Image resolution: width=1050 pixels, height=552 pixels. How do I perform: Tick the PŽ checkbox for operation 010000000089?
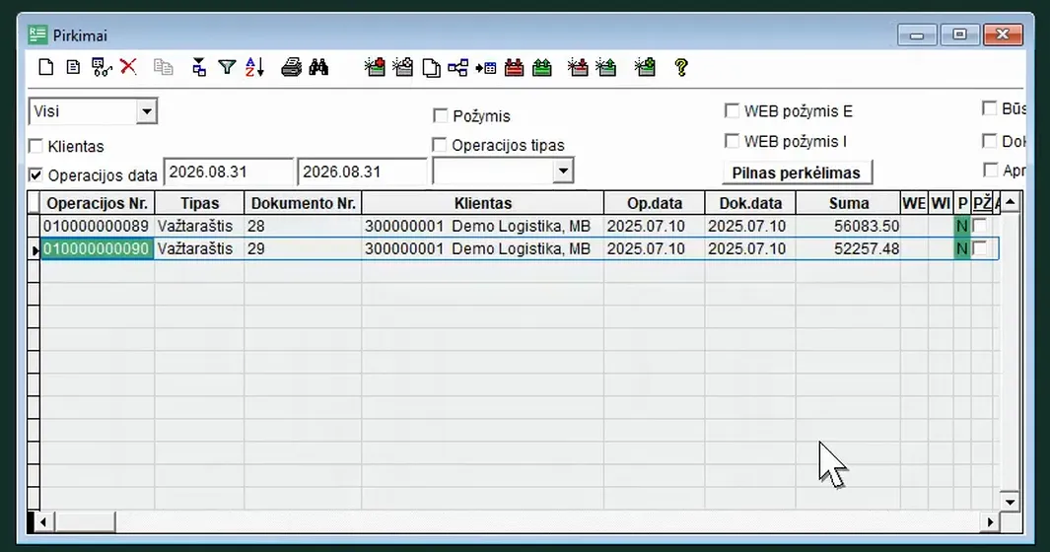coord(980,226)
